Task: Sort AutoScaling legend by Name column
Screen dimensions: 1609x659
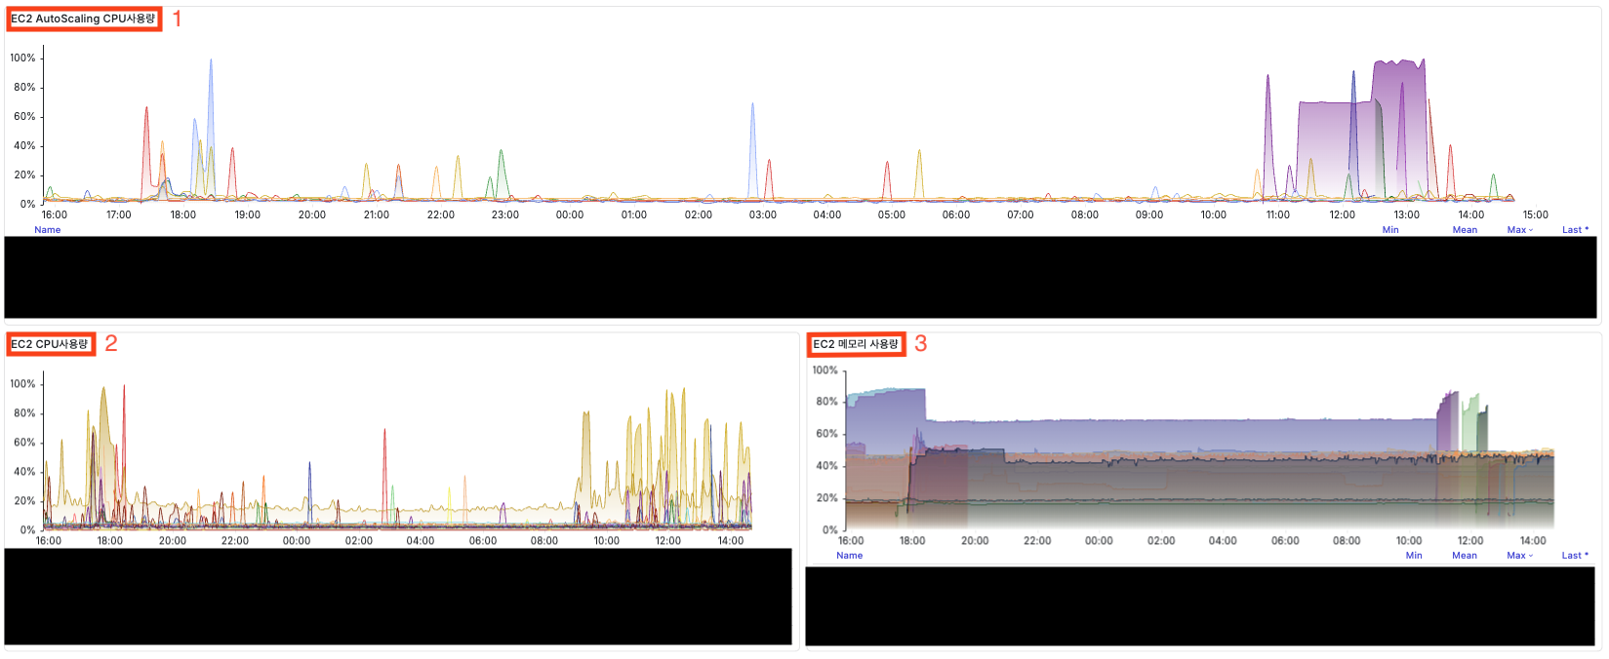Action: click(x=48, y=230)
